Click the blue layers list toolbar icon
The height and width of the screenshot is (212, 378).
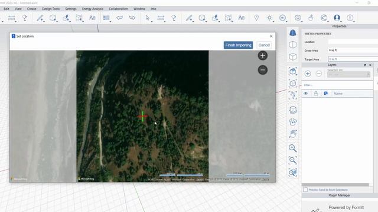(106, 18)
